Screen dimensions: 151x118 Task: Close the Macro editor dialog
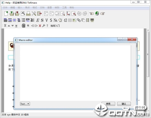click(x=132, y=39)
